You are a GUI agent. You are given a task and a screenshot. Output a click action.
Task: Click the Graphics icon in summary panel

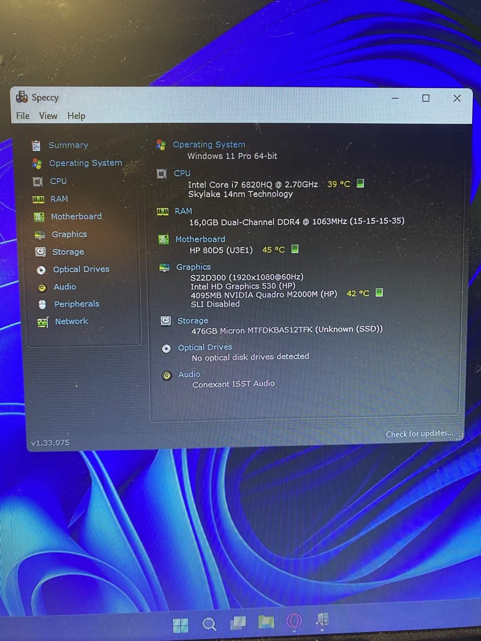[x=164, y=268]
